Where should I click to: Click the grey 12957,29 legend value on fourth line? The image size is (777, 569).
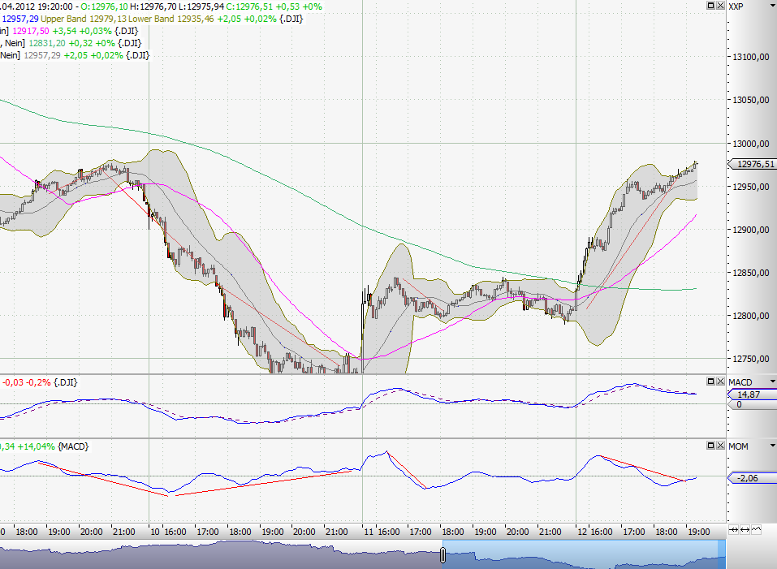(x=42, y=55)
